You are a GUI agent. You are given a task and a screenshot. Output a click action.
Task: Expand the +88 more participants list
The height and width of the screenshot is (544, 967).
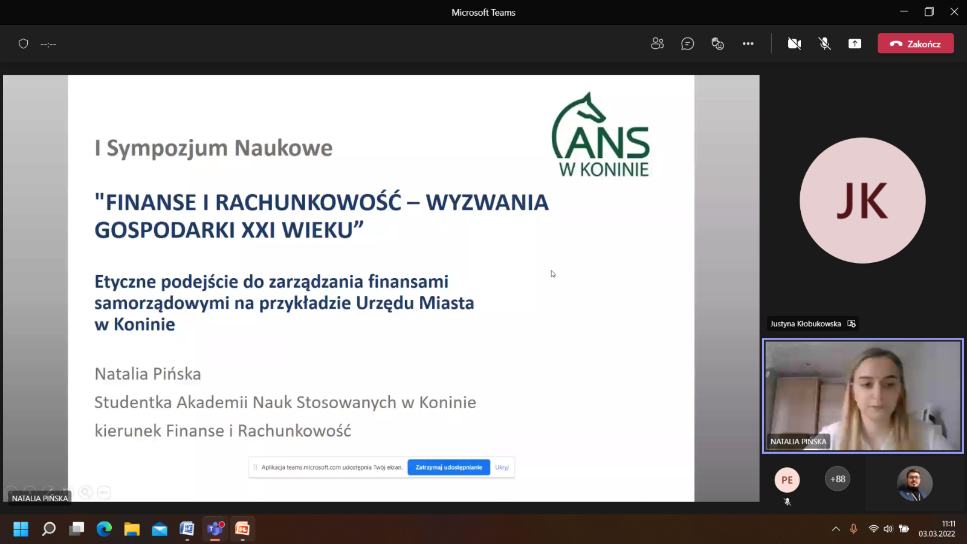click(838, 479)
